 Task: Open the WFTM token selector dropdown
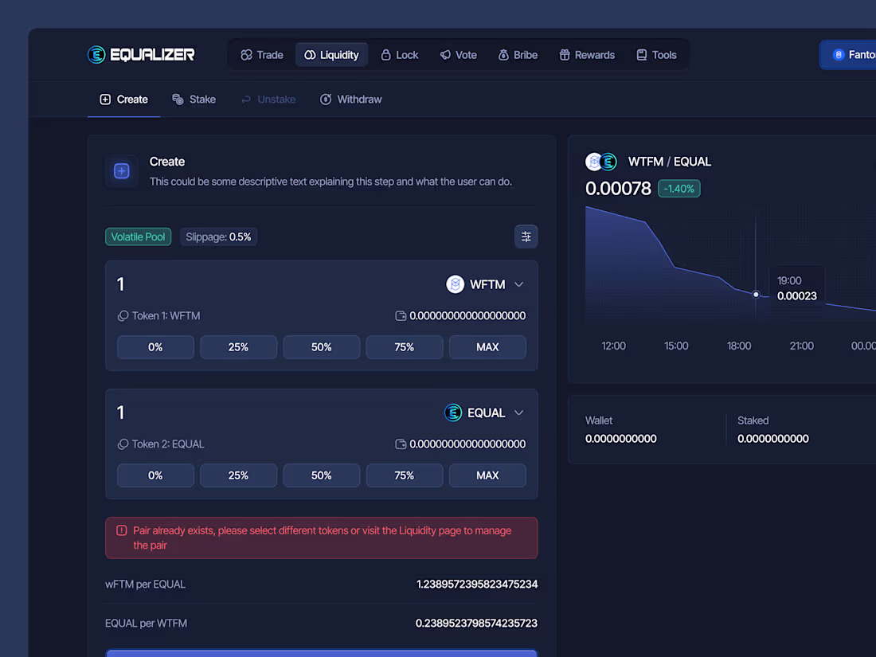518,284
